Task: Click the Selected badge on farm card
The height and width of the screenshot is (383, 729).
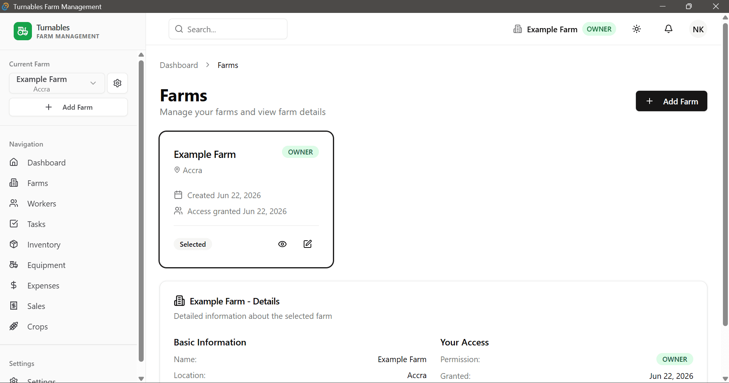Action: pos(193,244)
